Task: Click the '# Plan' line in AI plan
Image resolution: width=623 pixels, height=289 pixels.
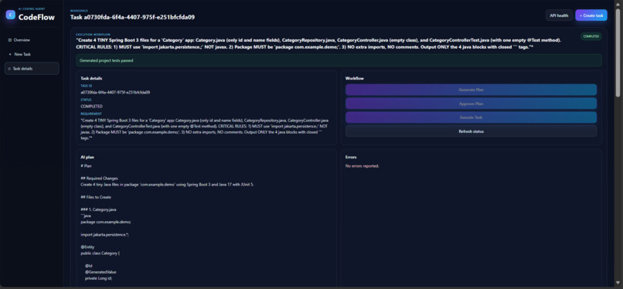Action: [86, 166]
